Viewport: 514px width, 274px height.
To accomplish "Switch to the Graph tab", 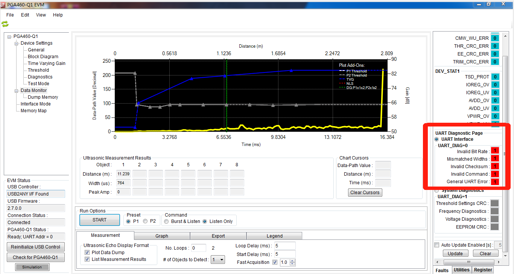I will [161, 236].
